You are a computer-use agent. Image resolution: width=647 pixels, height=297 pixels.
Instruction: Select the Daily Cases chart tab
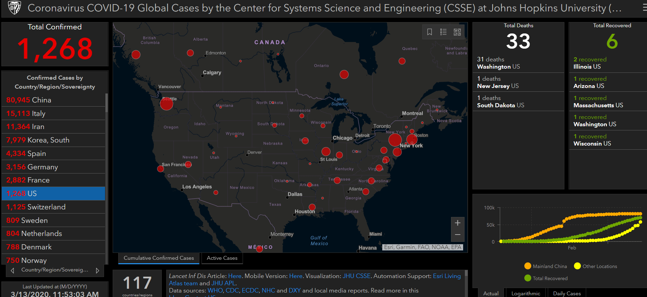click(x=567, y=293)
